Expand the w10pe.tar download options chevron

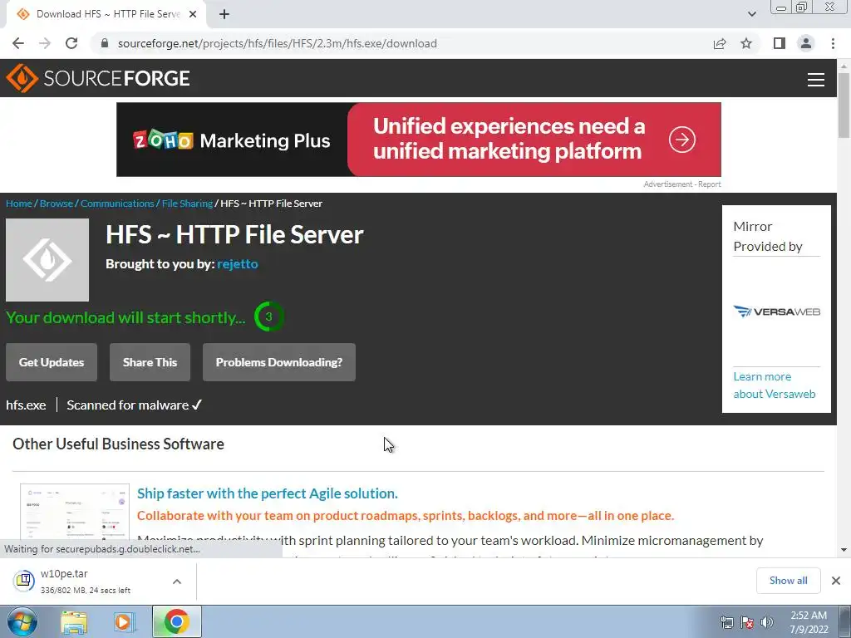pyautogui.click(x=177, y=582)
